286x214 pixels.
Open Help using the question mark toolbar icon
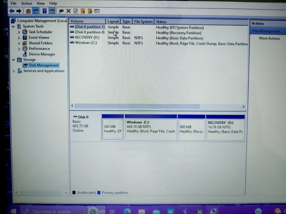pyautogui.click(x=45, y=11)
